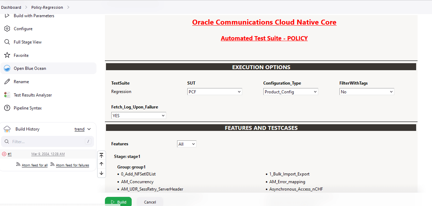
Task: Click the Oracle Communications Cloud Native Core heading
Action: (264, 22)
